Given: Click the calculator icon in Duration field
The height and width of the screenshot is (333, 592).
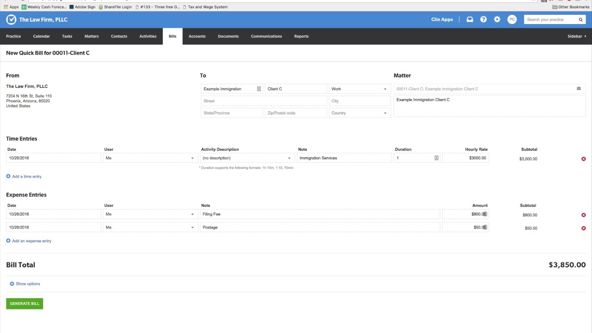Looking at the screenshot, I should pyautogui.click(x=437, y=158).
